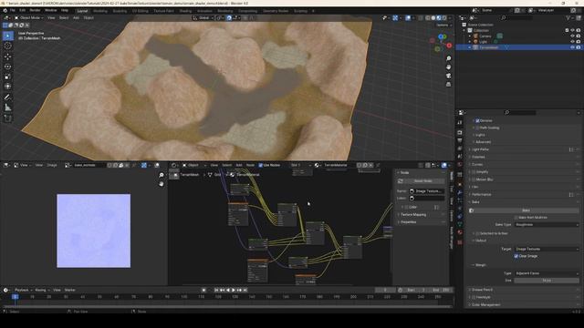Select the 3D Cursor tool
Screen dimensions: 584x328
click(7, 46)
